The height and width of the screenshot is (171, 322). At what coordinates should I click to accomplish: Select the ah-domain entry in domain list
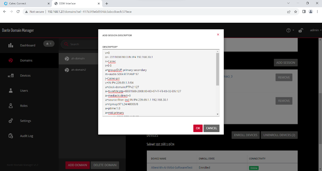click(x=78, y=59)
